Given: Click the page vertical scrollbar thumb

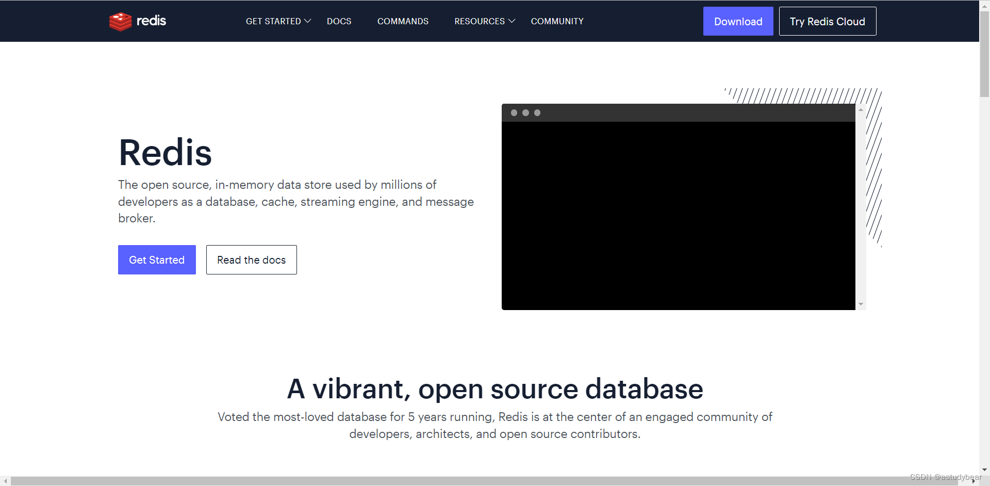Looking at the screenshot, I should tap(984, 54).
